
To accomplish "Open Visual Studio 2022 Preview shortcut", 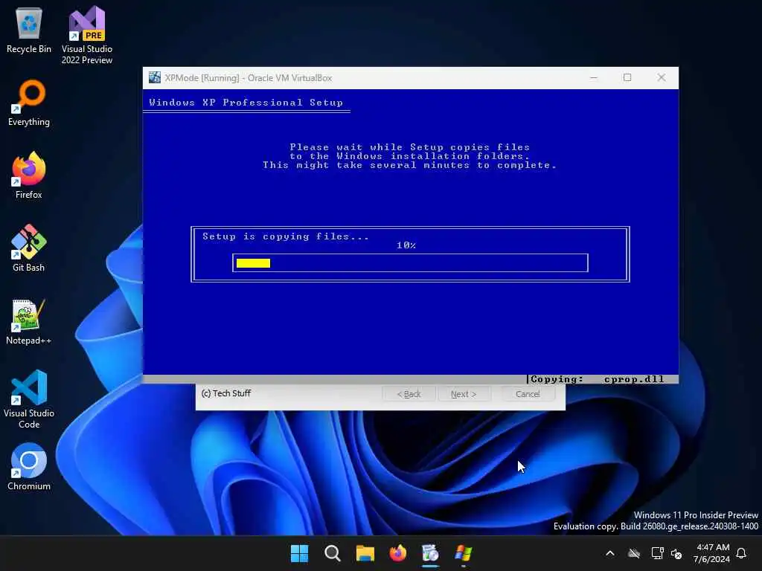I will click(86, 35).
